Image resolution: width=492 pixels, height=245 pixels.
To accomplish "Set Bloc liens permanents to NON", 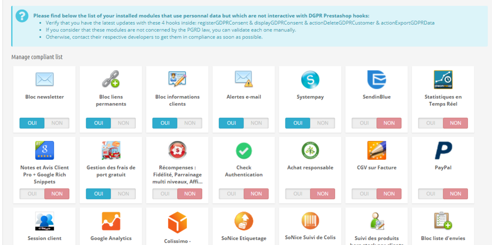I will (x=123, y=123).
